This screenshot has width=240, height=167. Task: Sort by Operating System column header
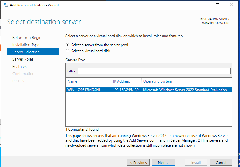pyautogui.click(x=158, y=81)
